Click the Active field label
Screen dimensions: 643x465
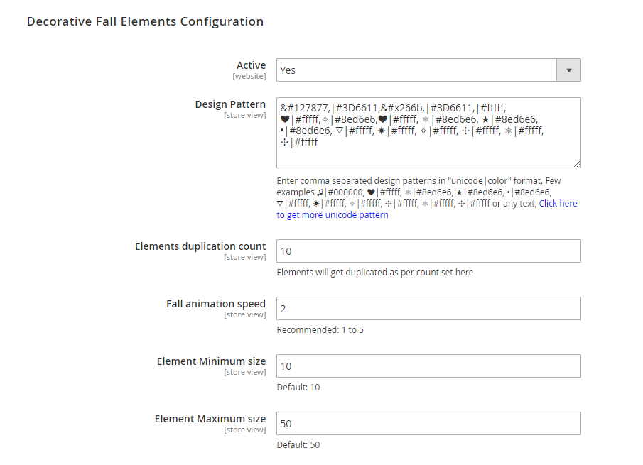click(x=251, y=65)
